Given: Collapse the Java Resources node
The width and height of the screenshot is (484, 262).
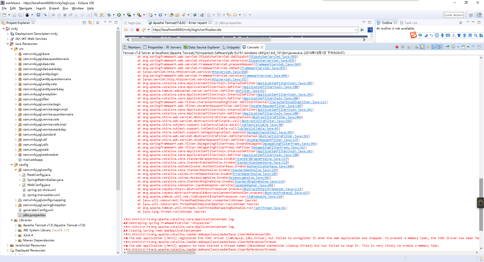Looking at the screenshot, I should [8, 44].
